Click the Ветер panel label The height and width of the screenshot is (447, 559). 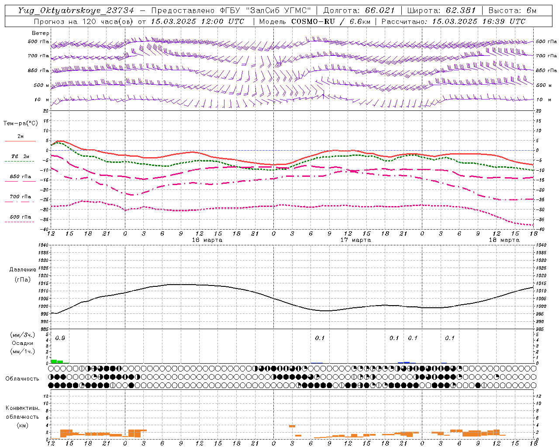coord(41,33)
